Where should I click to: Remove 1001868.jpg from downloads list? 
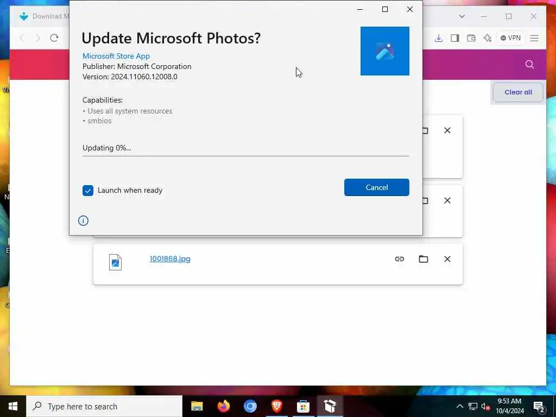tap(447, 259)
